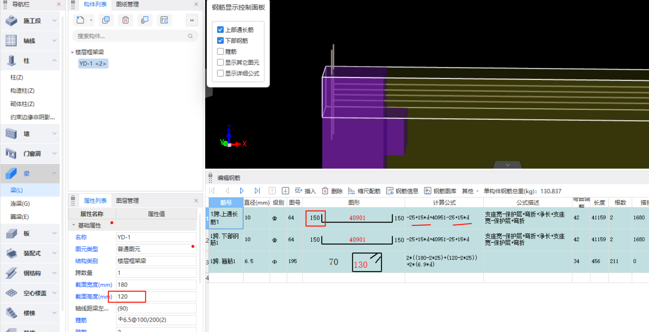Open the 钢筋信息 rebar info

(402, 191)
